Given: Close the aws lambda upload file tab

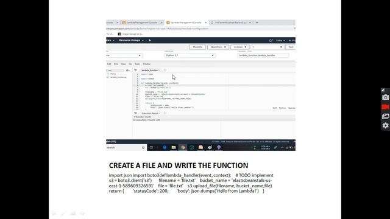Looking at the screenshot, I should tap(250, 23).
